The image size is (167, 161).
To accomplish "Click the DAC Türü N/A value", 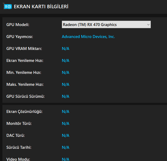I will (66, 135).
